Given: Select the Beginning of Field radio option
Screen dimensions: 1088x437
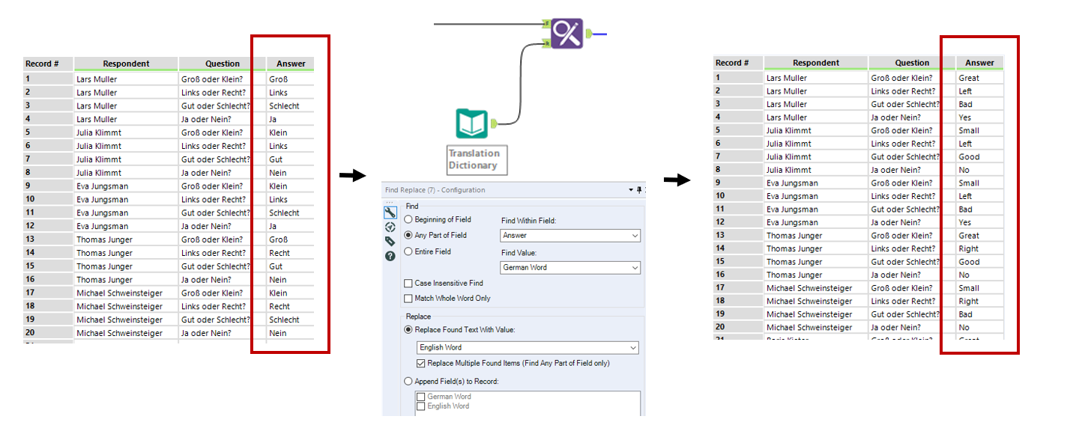Looking at the screenshot, I should [x=438, y=219].
